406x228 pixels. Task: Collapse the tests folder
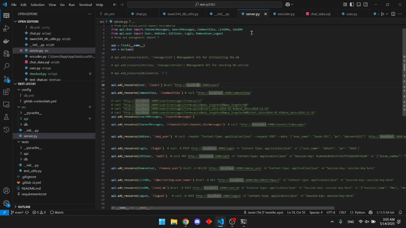pyautogui.click(x=54, y=142)
